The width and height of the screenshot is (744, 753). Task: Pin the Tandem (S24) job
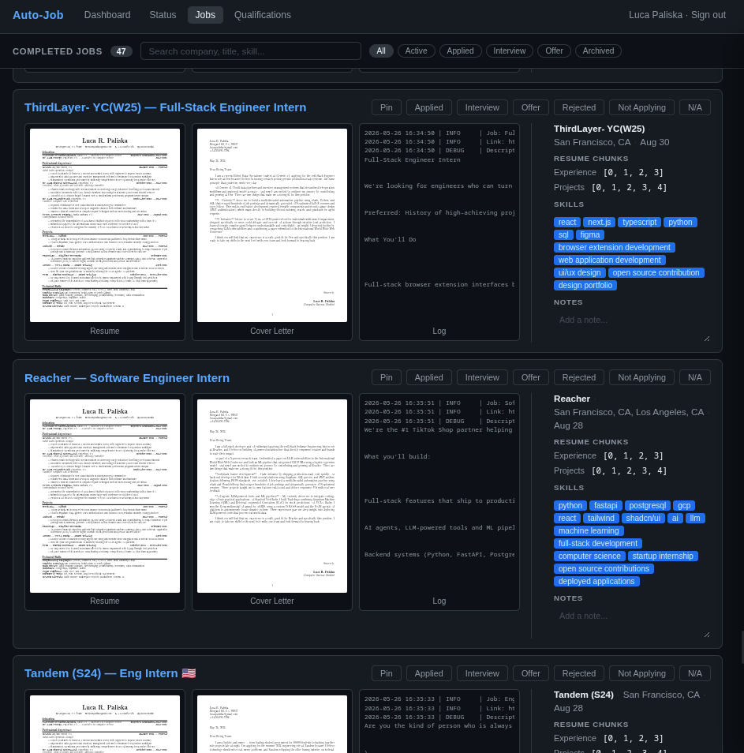coord(387,673)
